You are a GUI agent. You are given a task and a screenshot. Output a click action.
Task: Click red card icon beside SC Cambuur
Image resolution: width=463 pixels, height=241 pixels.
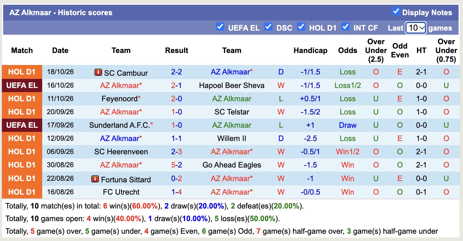pos(98,73)
